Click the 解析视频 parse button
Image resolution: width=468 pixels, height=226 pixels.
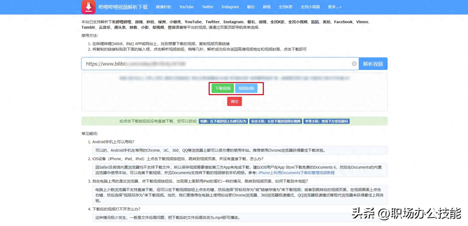coord(373,64)
